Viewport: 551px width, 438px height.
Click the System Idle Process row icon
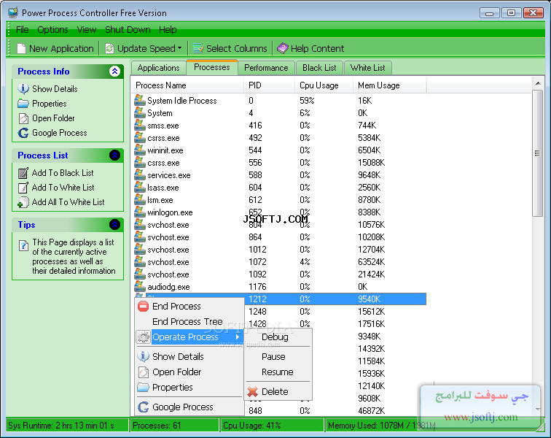coord(139,100)
